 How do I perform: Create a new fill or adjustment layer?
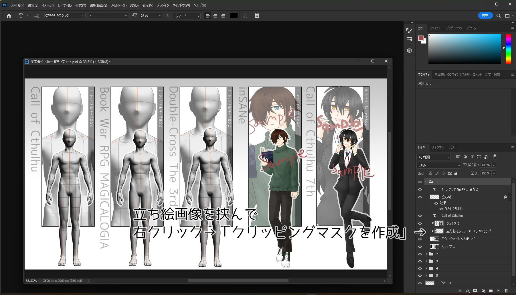[x=483, y=291]
